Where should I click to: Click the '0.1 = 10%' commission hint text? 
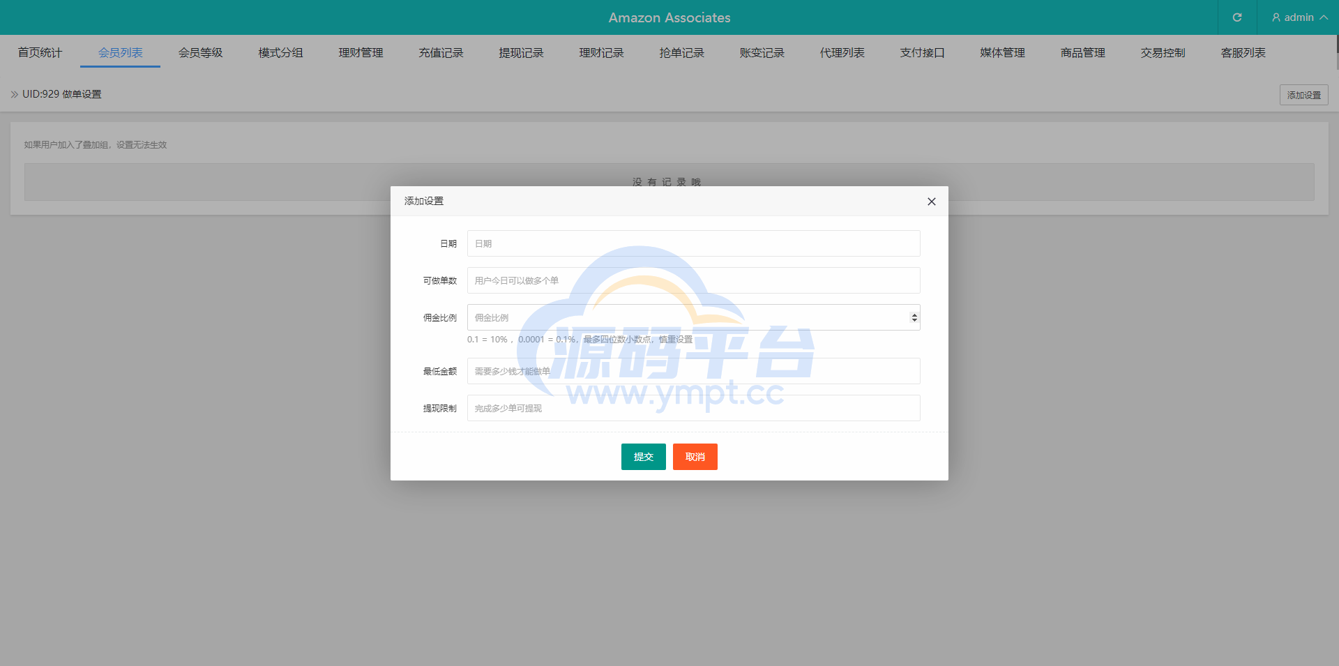pyautogui.click(x=580, y=340)
